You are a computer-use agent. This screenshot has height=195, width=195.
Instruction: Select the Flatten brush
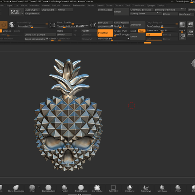point(65,188)
